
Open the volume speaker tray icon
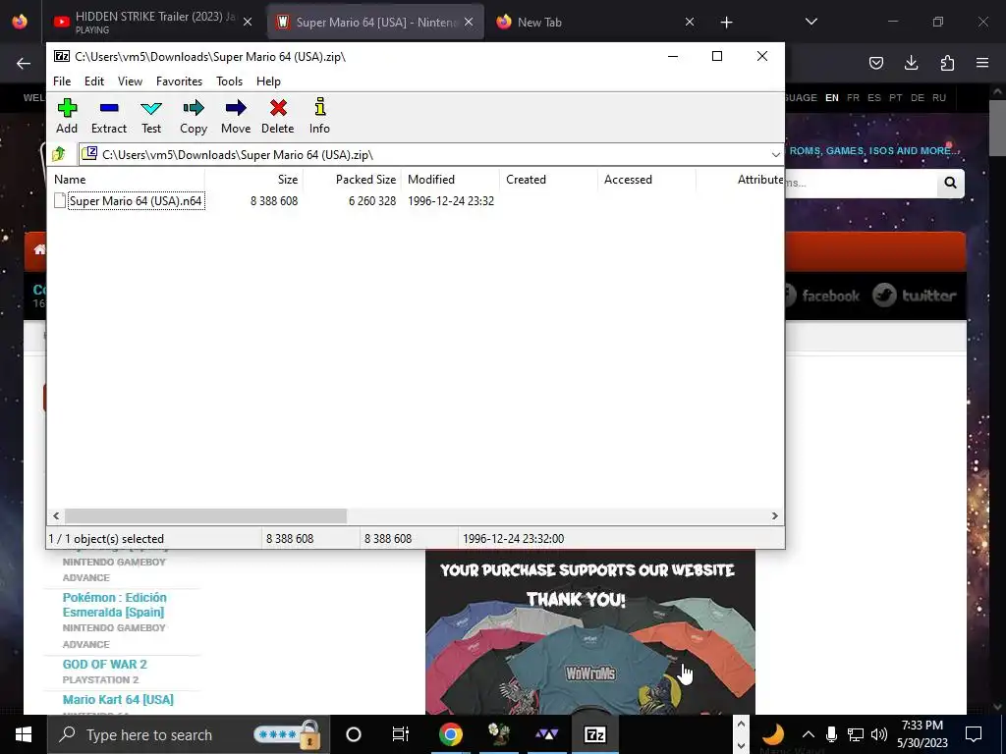[879, 734]
